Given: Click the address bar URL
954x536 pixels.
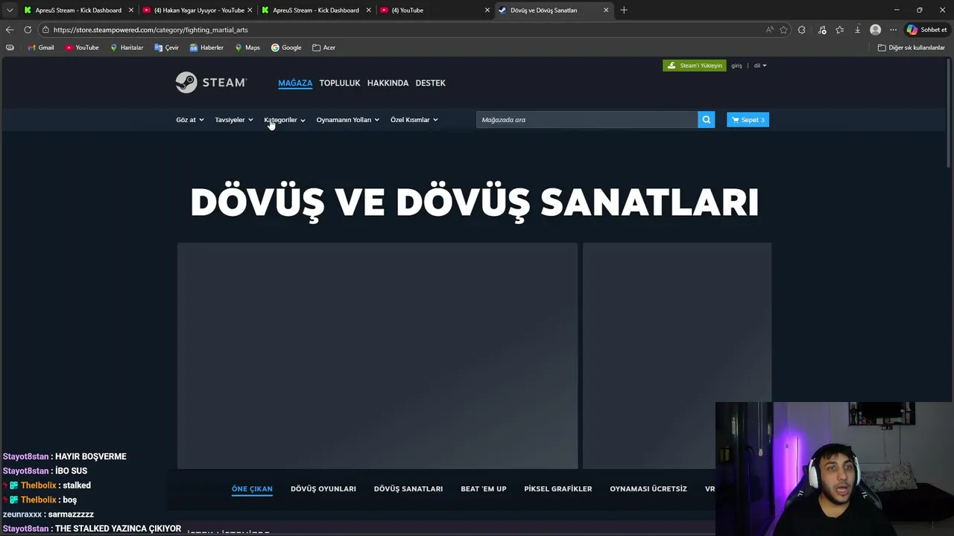Looking at the screenshot, I should click(x=151, y=30).
